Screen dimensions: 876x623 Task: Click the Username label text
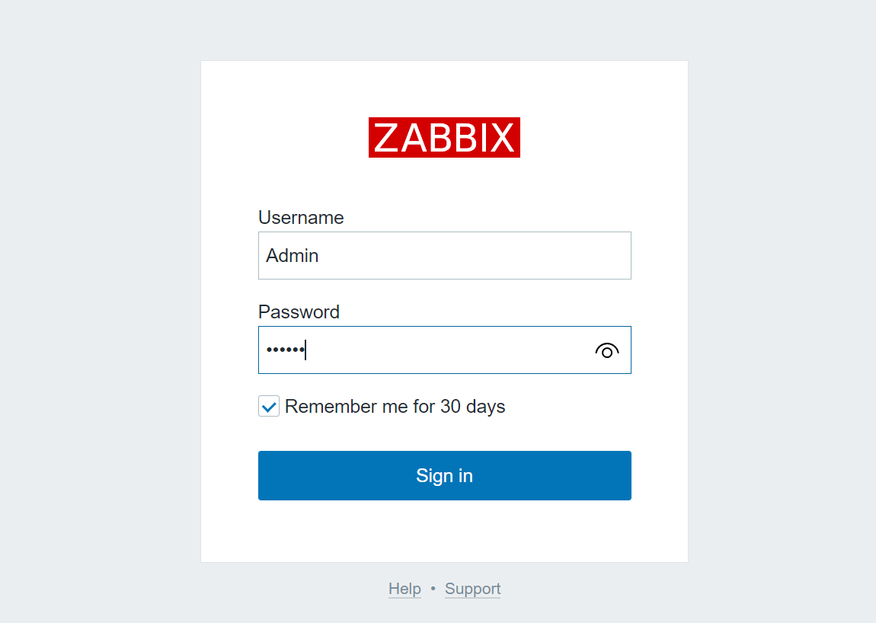301,217
